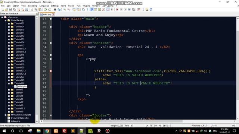Save the current file via toolbar icon
This screenshot has height=134, width=239.
[x=10, y=10]
